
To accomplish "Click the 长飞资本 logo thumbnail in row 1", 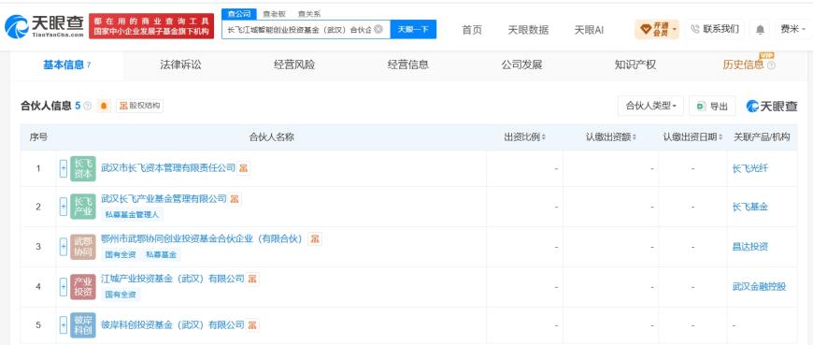I will point(83,168).
